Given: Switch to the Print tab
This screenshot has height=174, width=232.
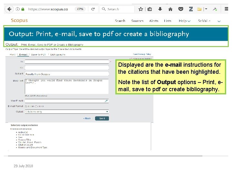Looking at the screenshot, I should 13,54.
